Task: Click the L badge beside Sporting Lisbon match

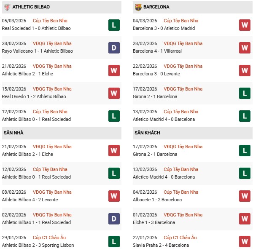Action: click(114, 242)
